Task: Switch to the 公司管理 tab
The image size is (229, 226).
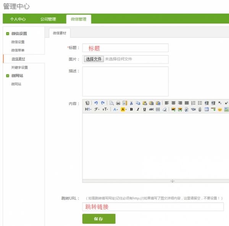Action: click(x=48, y=19)
